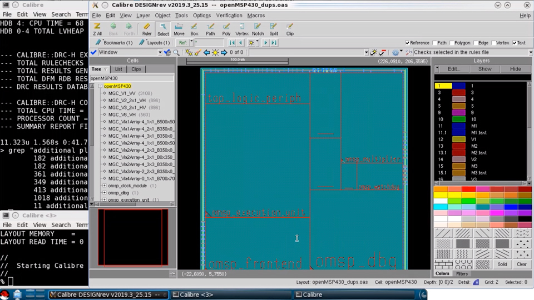The width and height of the screenshot is (534, 300).
Task: Open the Macros menu
Action: click(x=256, y=16)
